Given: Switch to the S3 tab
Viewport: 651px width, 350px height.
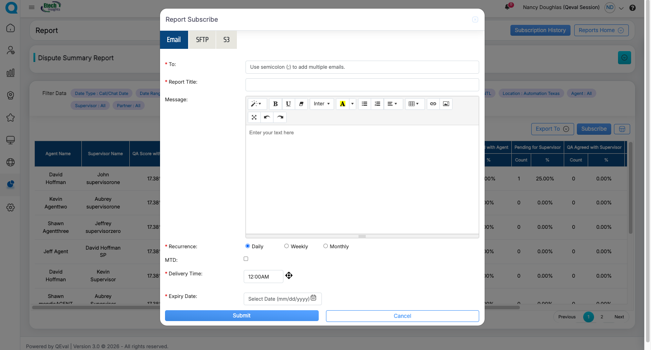Looking at the screenshot, I should pyautogui.click(x=226, y=40).
